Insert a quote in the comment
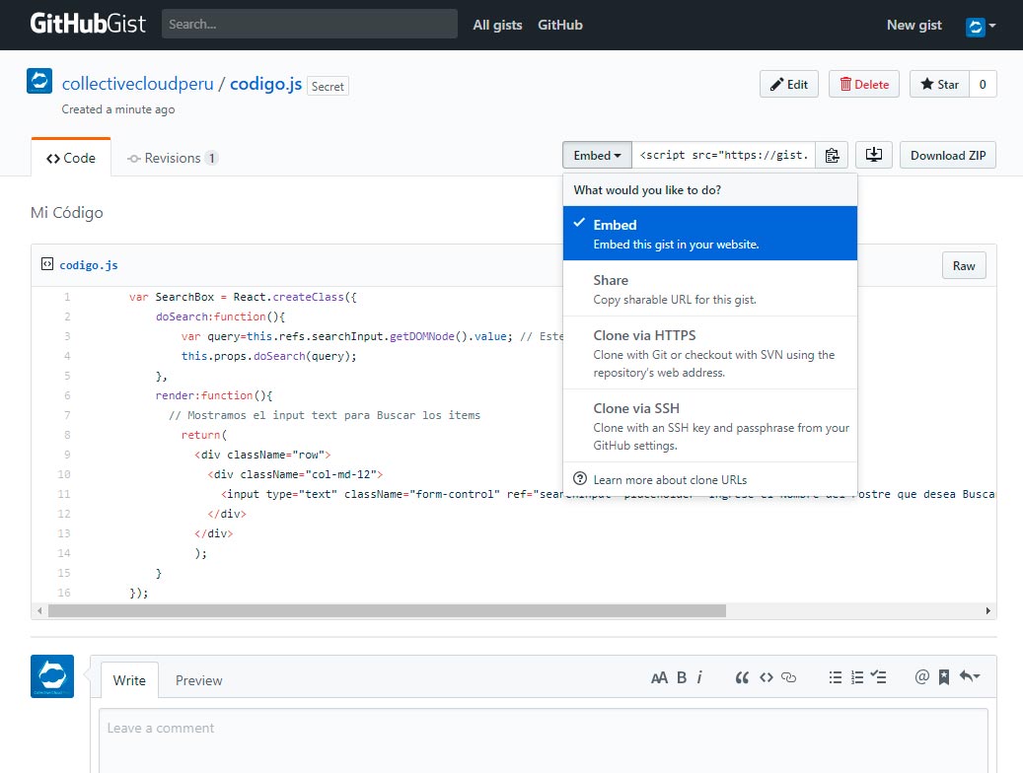The image size is (1023, 773). [x=742, y=677]
